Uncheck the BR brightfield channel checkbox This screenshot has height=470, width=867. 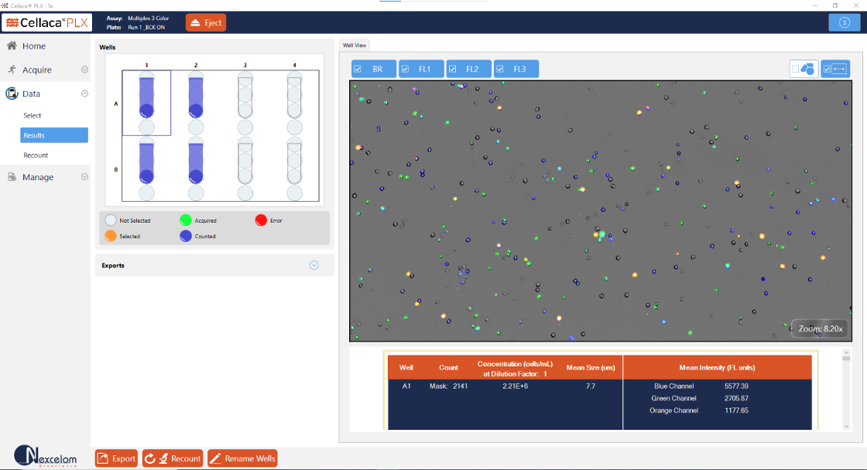point(358,69)
